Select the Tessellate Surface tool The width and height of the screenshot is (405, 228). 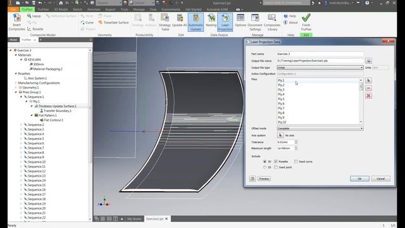click(113, 23)
